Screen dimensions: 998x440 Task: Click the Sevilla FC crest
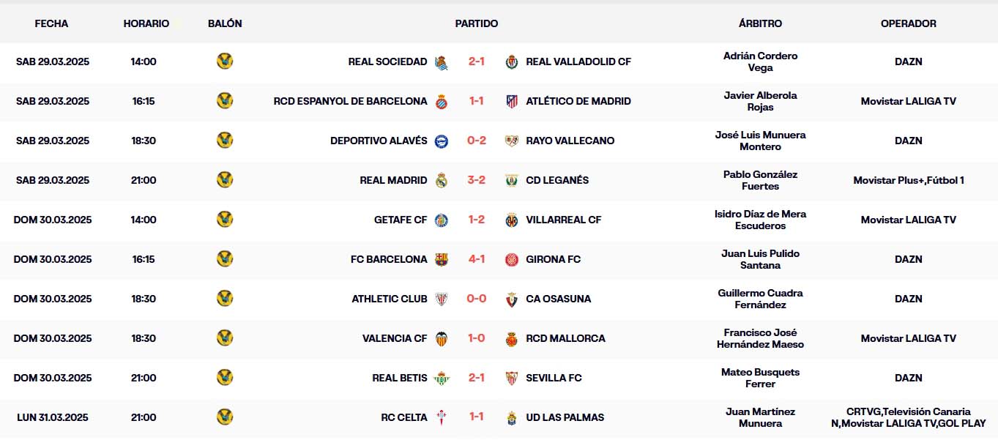(x=512, y=378)
